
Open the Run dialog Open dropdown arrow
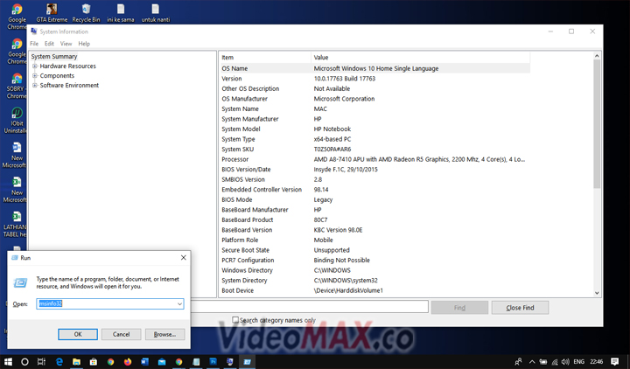179,304
